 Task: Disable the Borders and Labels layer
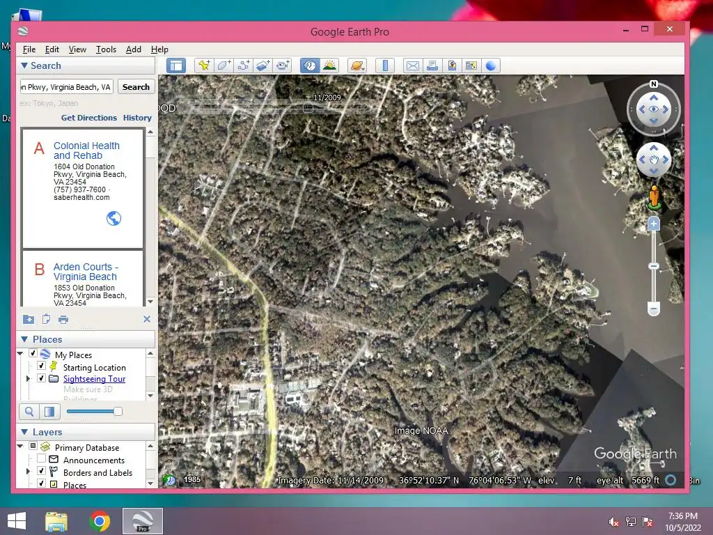[41, 471]
